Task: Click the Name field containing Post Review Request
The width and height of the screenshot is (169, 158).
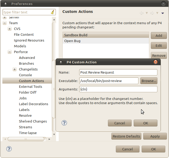Action: point(118,72)
